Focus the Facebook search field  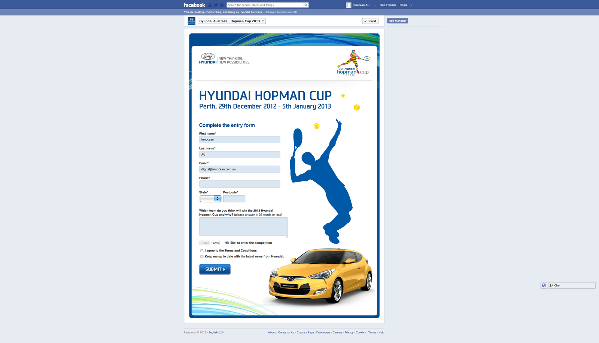[265, 5]
